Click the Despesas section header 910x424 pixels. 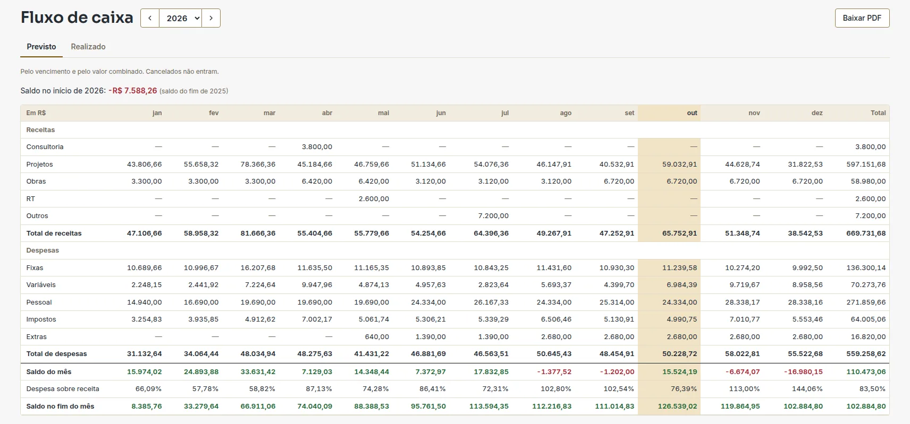coord(43,250)
